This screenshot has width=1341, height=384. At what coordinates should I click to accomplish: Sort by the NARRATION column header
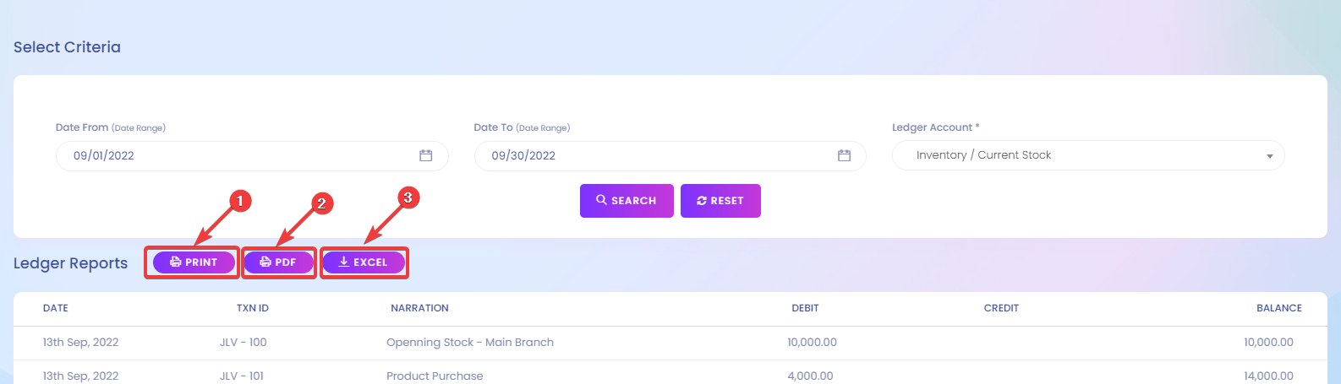tap(419, 308)
